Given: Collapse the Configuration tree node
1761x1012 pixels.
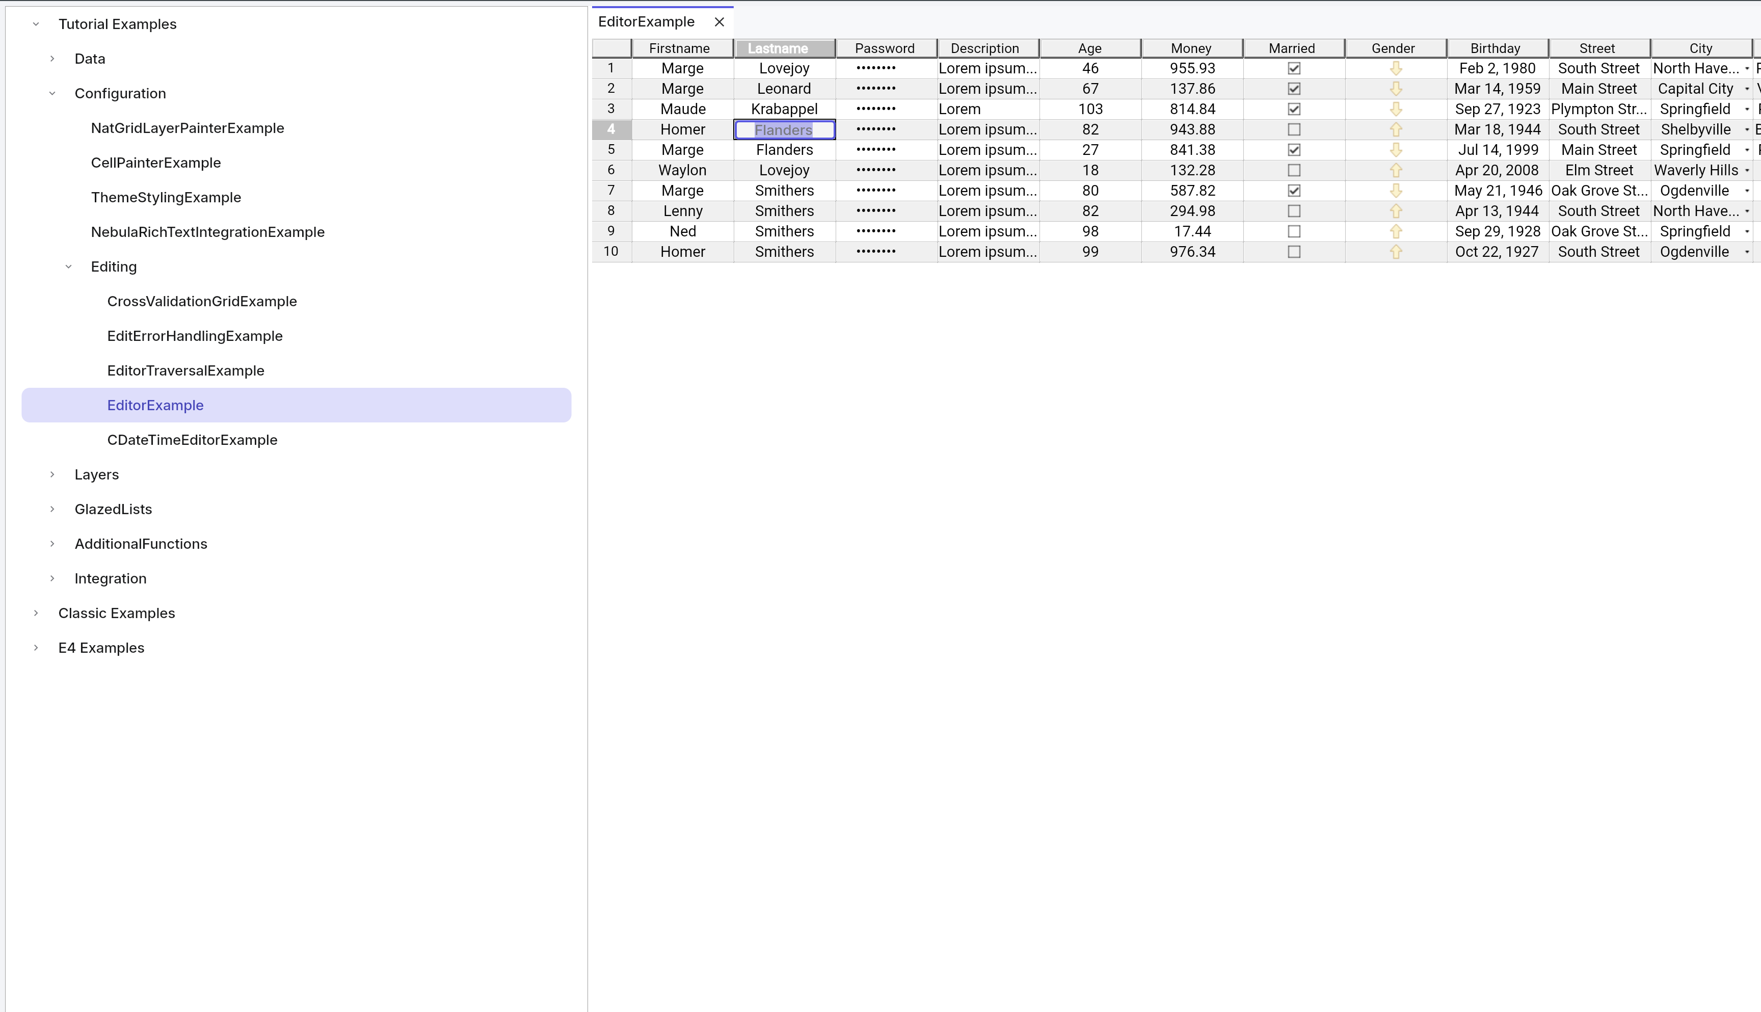Looking at the screenshot, I should [52, 94].
